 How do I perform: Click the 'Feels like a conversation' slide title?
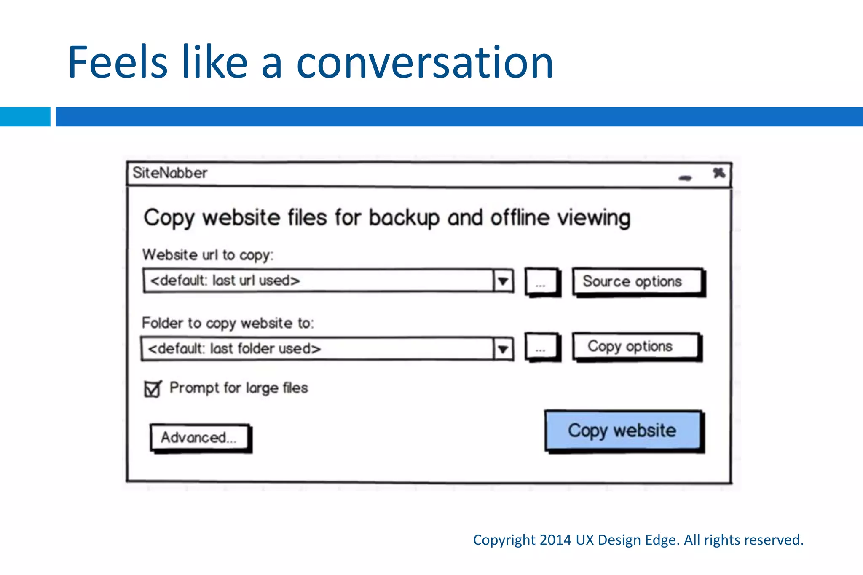(x=311, y=62)
